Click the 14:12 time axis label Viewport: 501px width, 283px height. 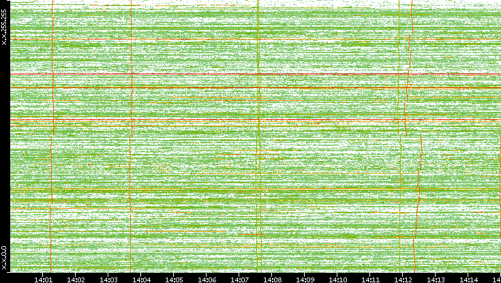coord(404,280)
